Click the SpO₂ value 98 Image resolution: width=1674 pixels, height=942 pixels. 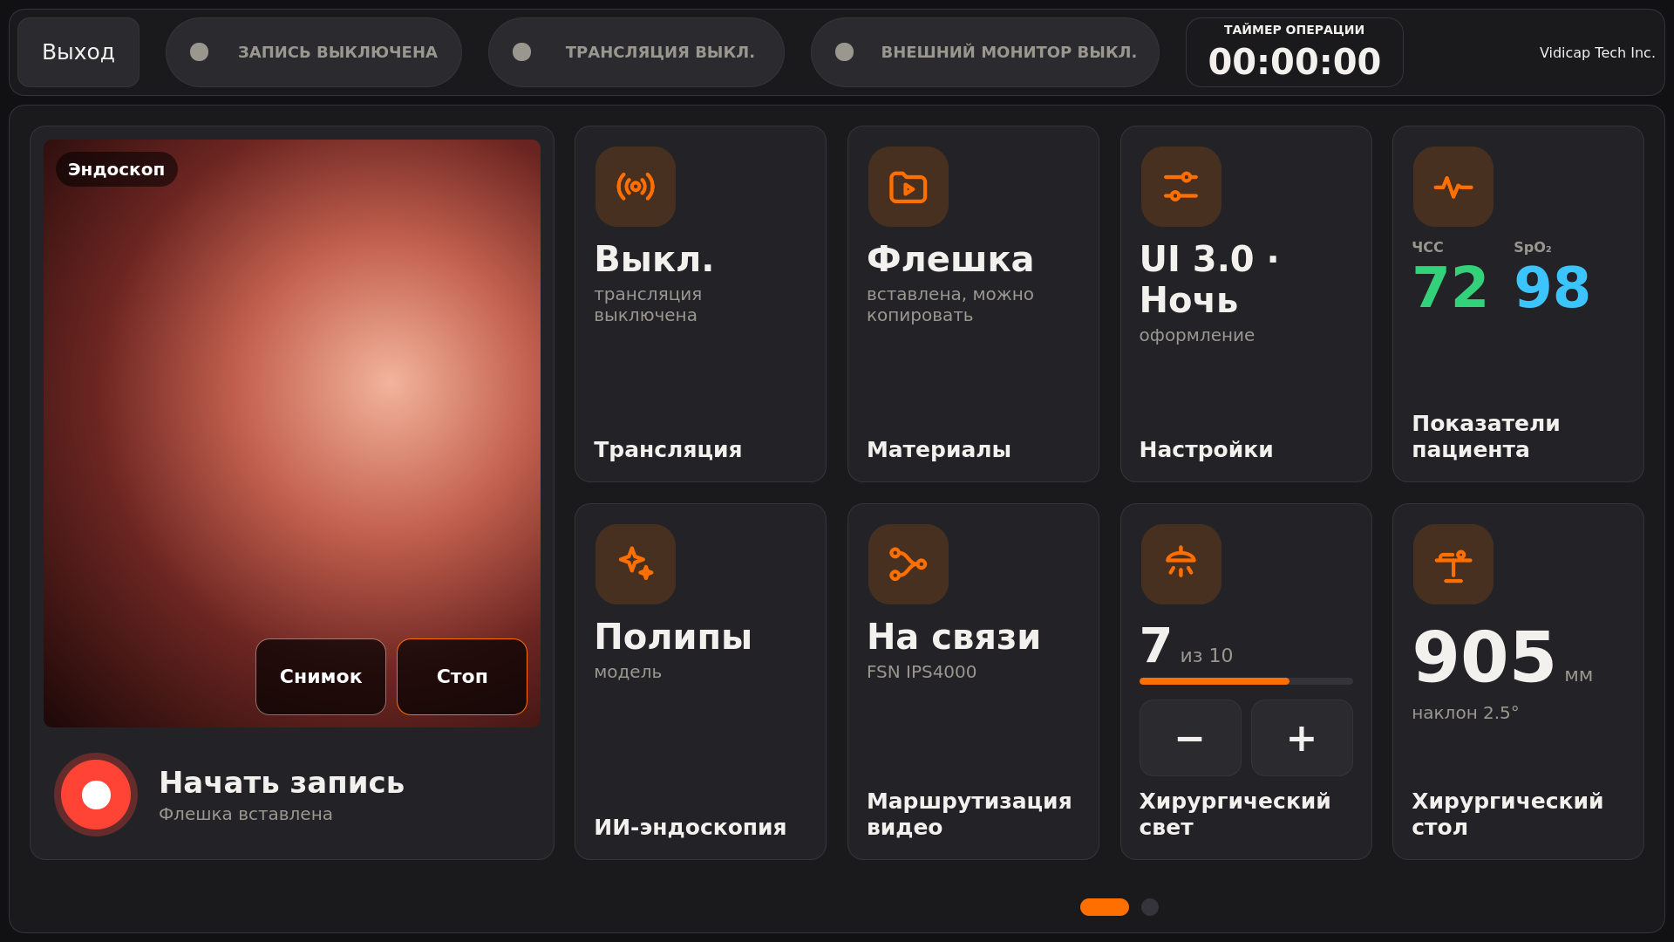point(1552,288)
